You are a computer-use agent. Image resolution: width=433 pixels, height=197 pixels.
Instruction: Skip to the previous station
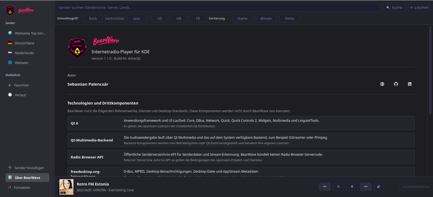click(325, 187)
